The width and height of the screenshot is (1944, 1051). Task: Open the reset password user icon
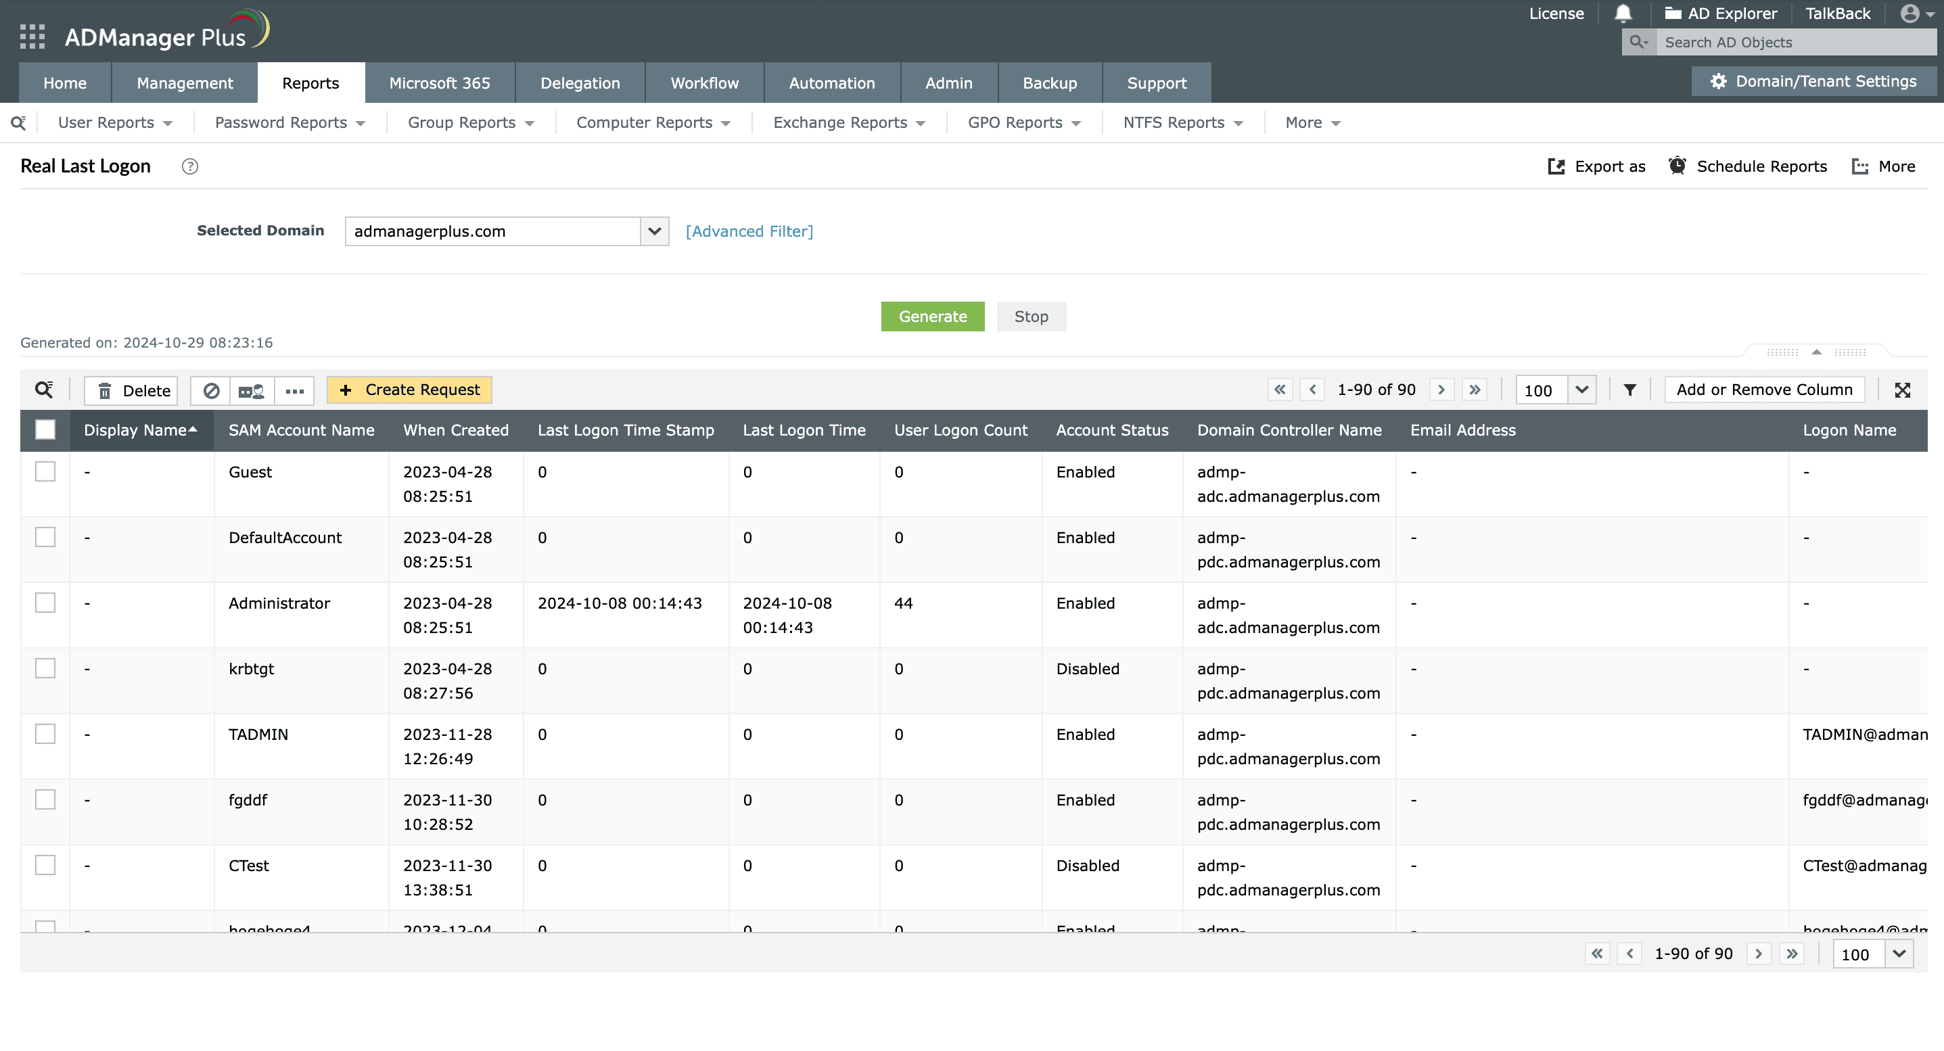(x=252, y=390)
